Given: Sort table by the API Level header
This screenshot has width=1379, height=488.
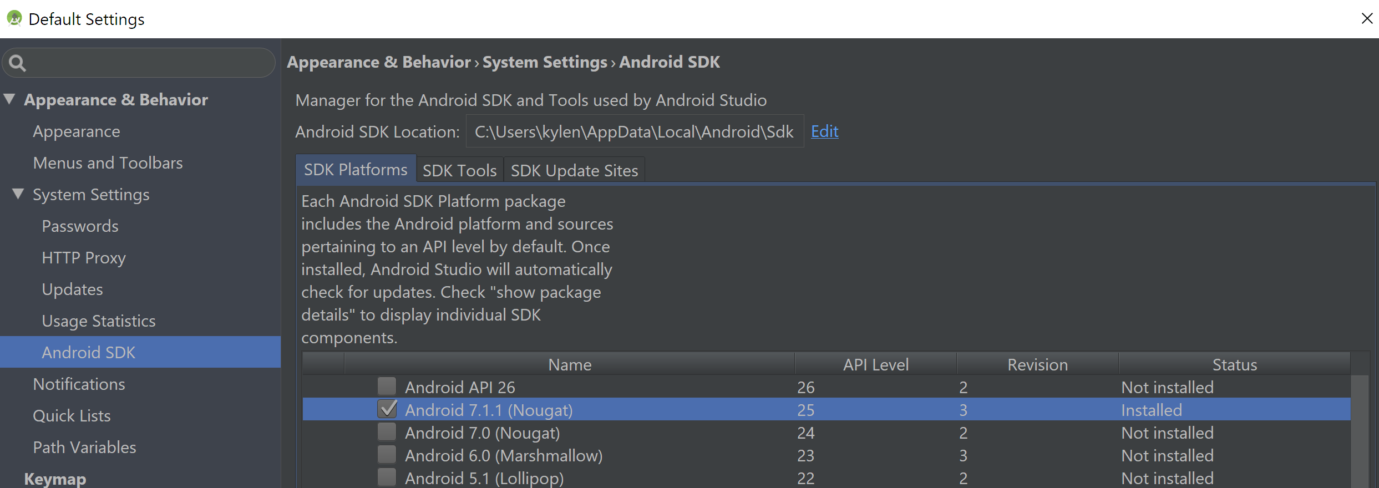Looking at the screenshot, I should point(876,364).
